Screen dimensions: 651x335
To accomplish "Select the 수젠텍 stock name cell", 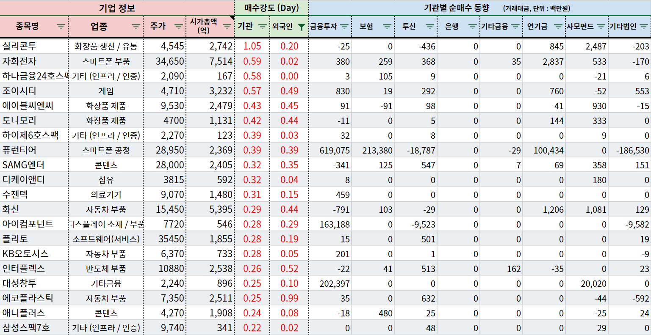I will (34, 194).
